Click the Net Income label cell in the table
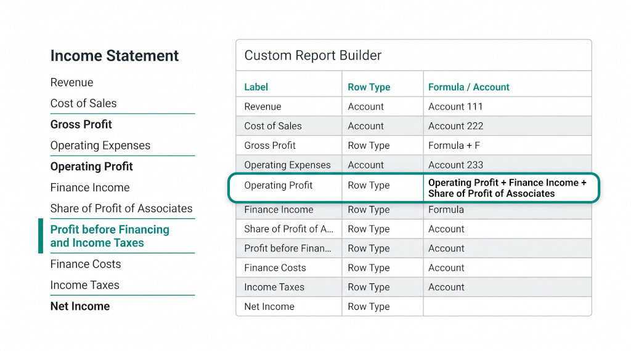Screen dimensions: 631x351 pyautogui.click(x=289, y=306)
